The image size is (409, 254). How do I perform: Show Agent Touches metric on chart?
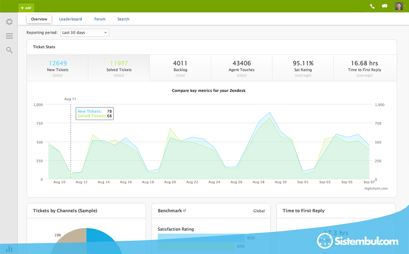click(x=241, y=68)
